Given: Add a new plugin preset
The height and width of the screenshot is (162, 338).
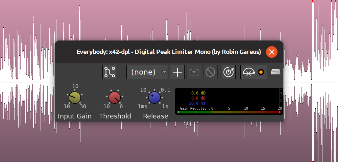Looking at the screenshot, I should click(x=177, y=72).
